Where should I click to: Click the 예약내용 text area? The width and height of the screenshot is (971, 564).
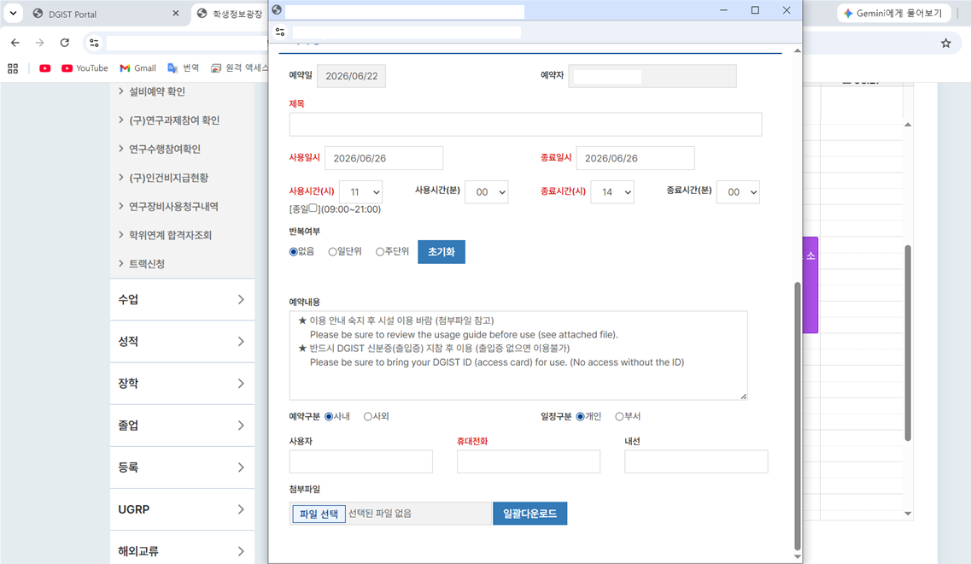[518, 355]
